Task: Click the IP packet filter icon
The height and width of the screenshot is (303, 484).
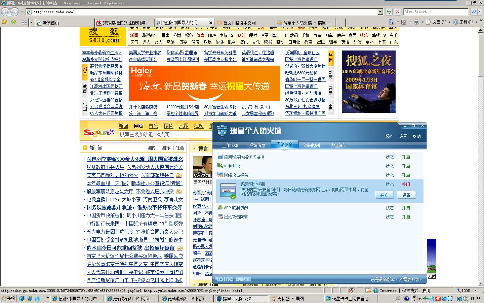Action: coord(220,166)
